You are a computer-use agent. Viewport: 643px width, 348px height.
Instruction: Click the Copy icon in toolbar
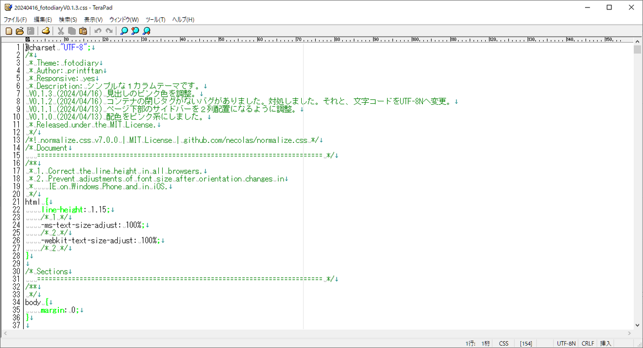click(x=72, y=31)
